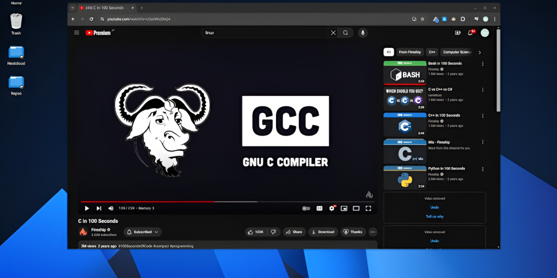Show more filter chips arrow
Screen dimensions: 557x278
(480, 52)
